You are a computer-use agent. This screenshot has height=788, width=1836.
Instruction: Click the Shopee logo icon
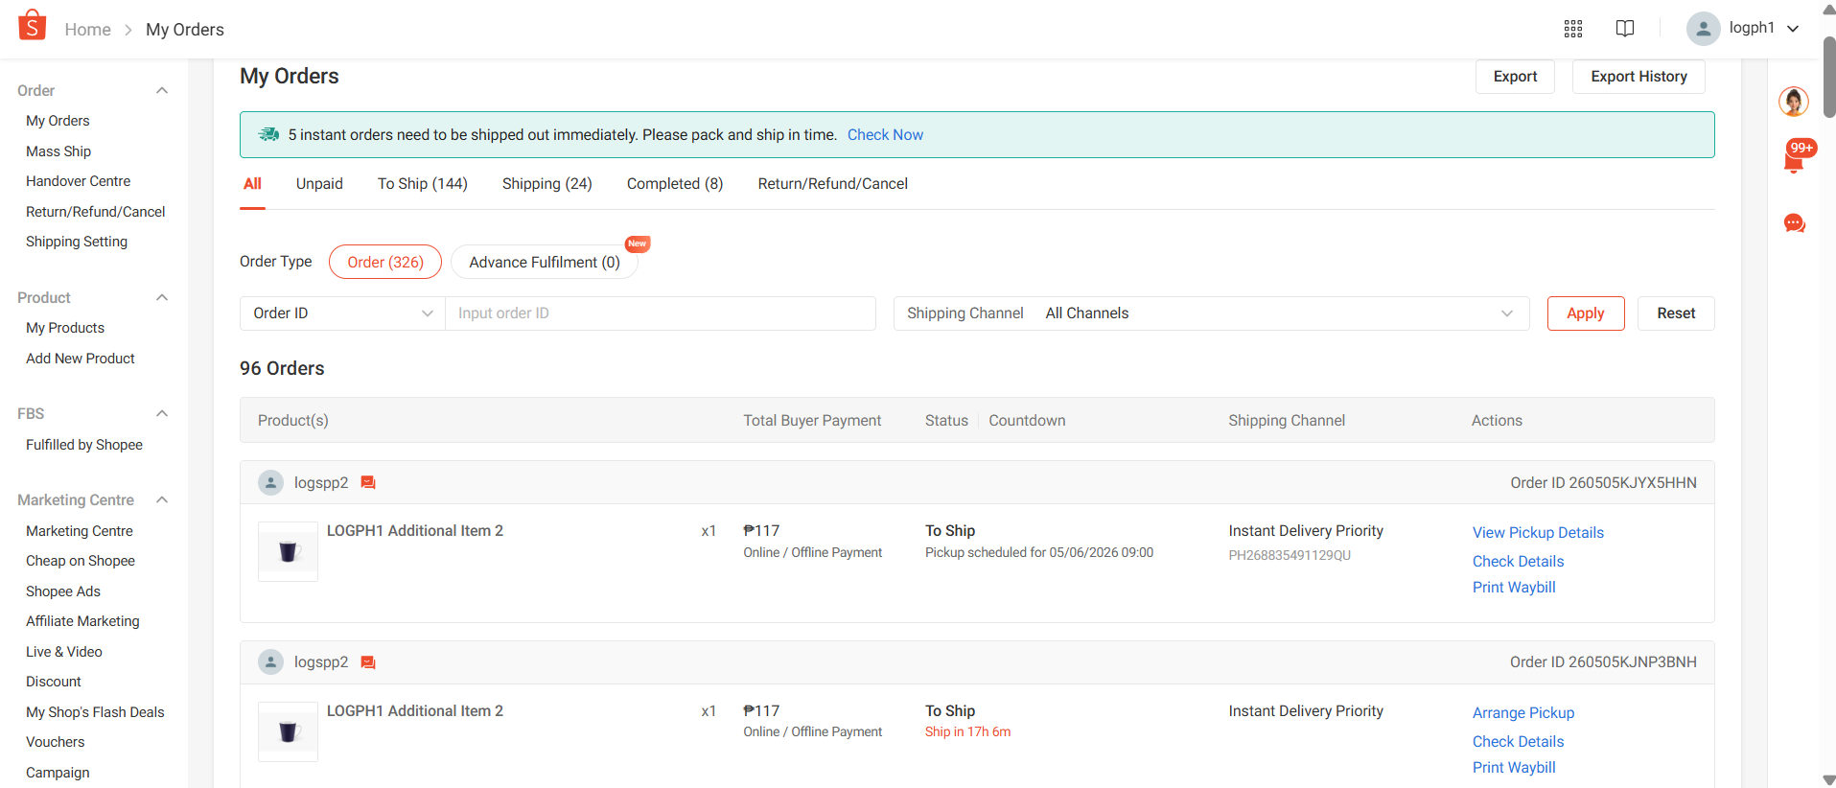(33, 26)
